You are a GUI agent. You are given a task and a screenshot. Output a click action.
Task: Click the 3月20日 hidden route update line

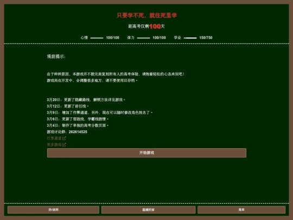point(86,100)
